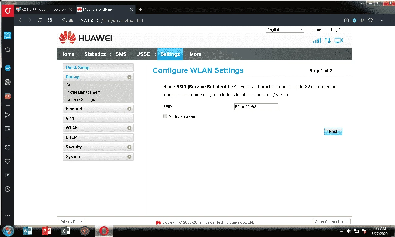
Task: Expand the Ethernet section arrow
Action: pyautogui.click(x=129, y=109)
